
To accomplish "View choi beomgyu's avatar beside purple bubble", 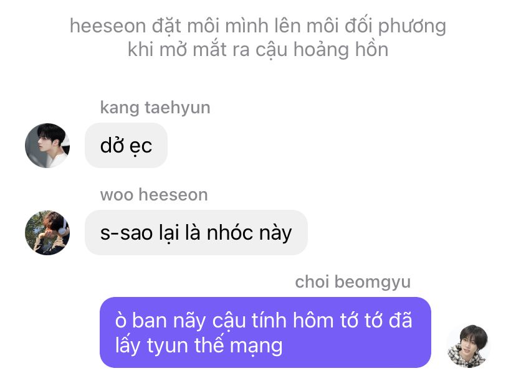I will pos(469,346).
